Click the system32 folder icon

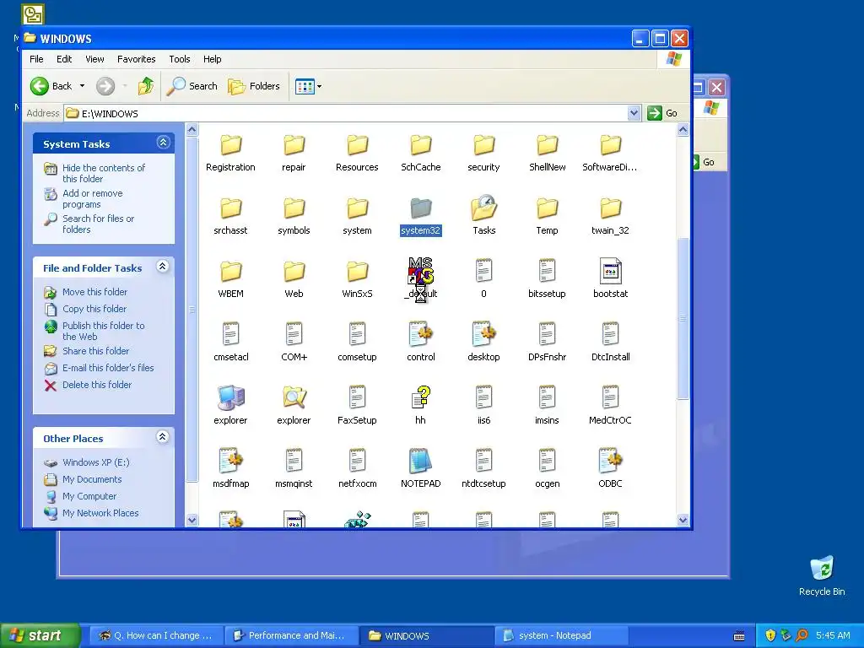(421, 208)
